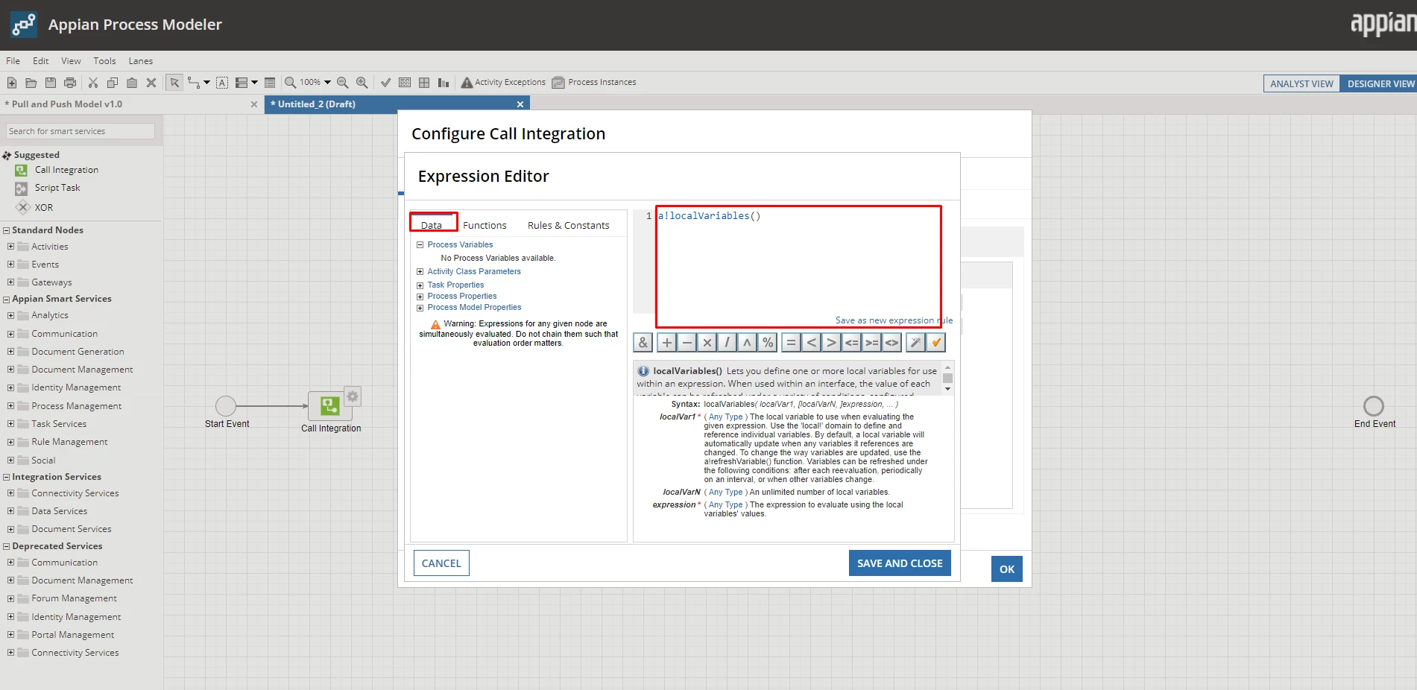Insert the greater-than-or-equal operator
Image resolution: width=1417 pixels, height=690 pixels.
[x=871, y=343]
